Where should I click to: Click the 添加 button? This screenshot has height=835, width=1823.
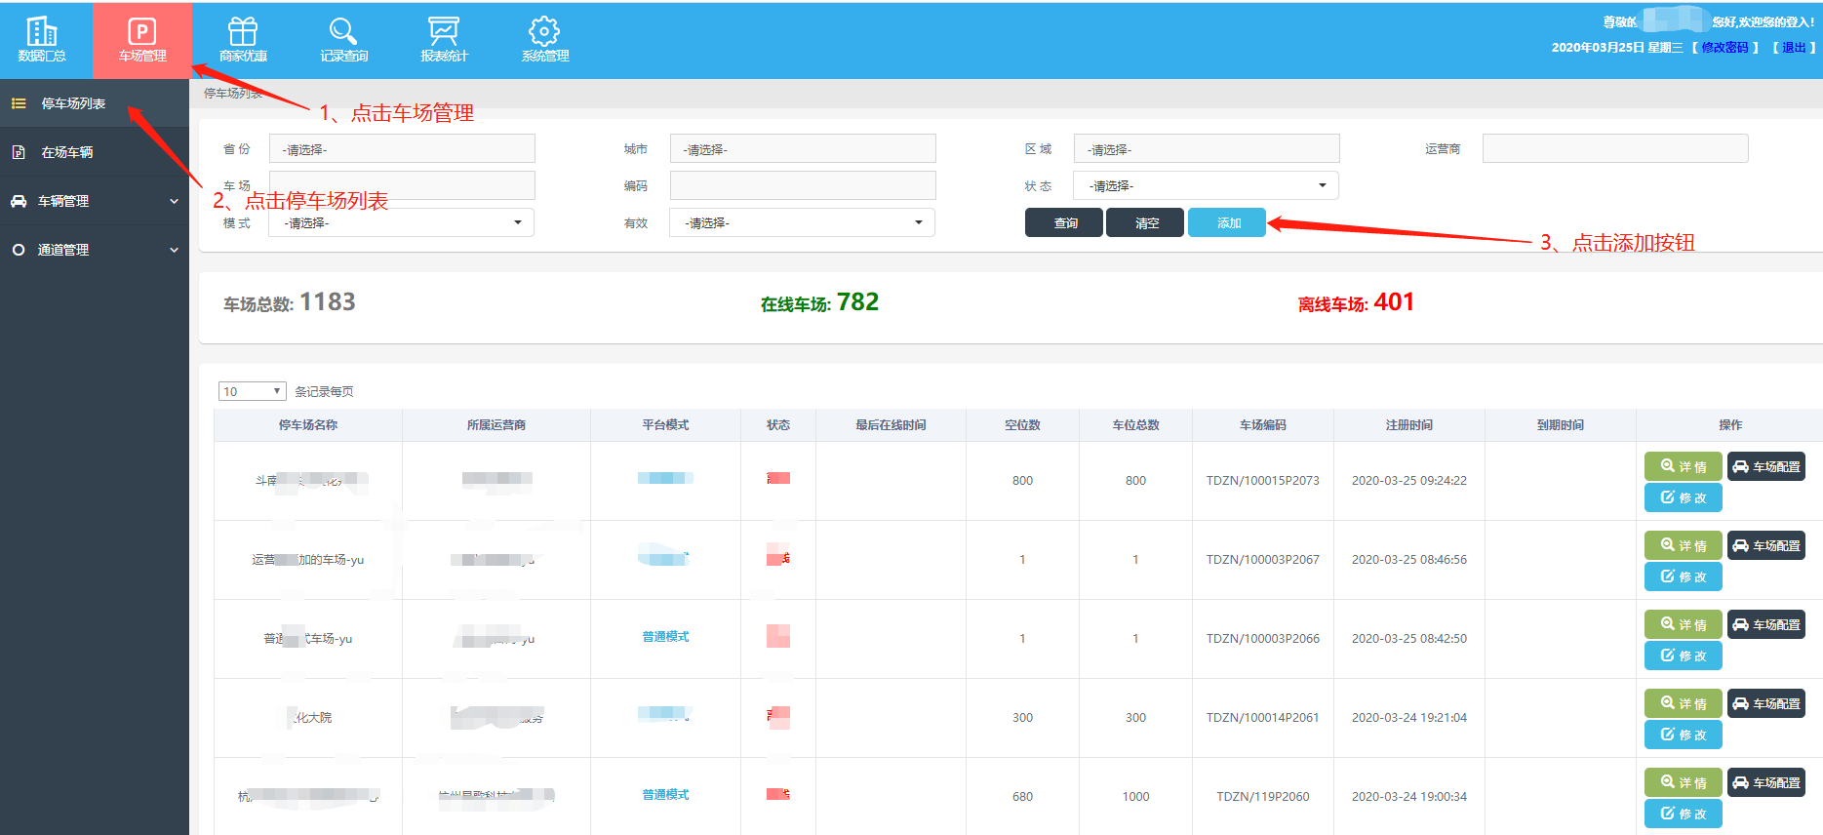[x=1227, y=222]
